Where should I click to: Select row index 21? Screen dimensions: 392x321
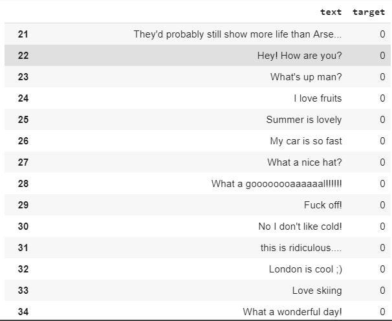point(23,34)
